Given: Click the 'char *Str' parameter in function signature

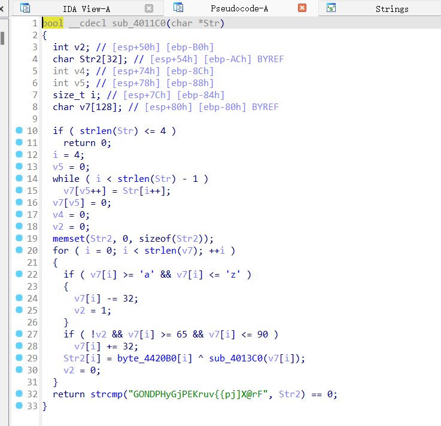Looking at the screenshot, I should pyautogui.click(x=195, y=23).
